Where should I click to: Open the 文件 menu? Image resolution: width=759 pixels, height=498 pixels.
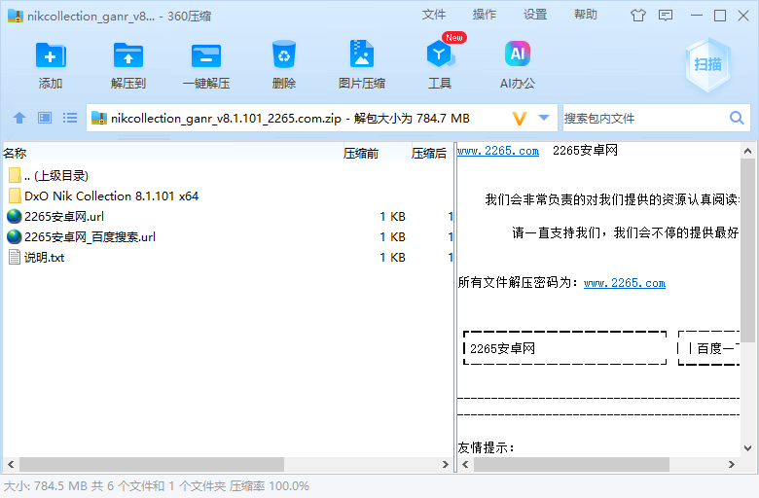tap(433, 15)
